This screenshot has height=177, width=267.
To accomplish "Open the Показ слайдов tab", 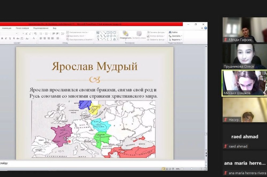I will click(22, 28).
